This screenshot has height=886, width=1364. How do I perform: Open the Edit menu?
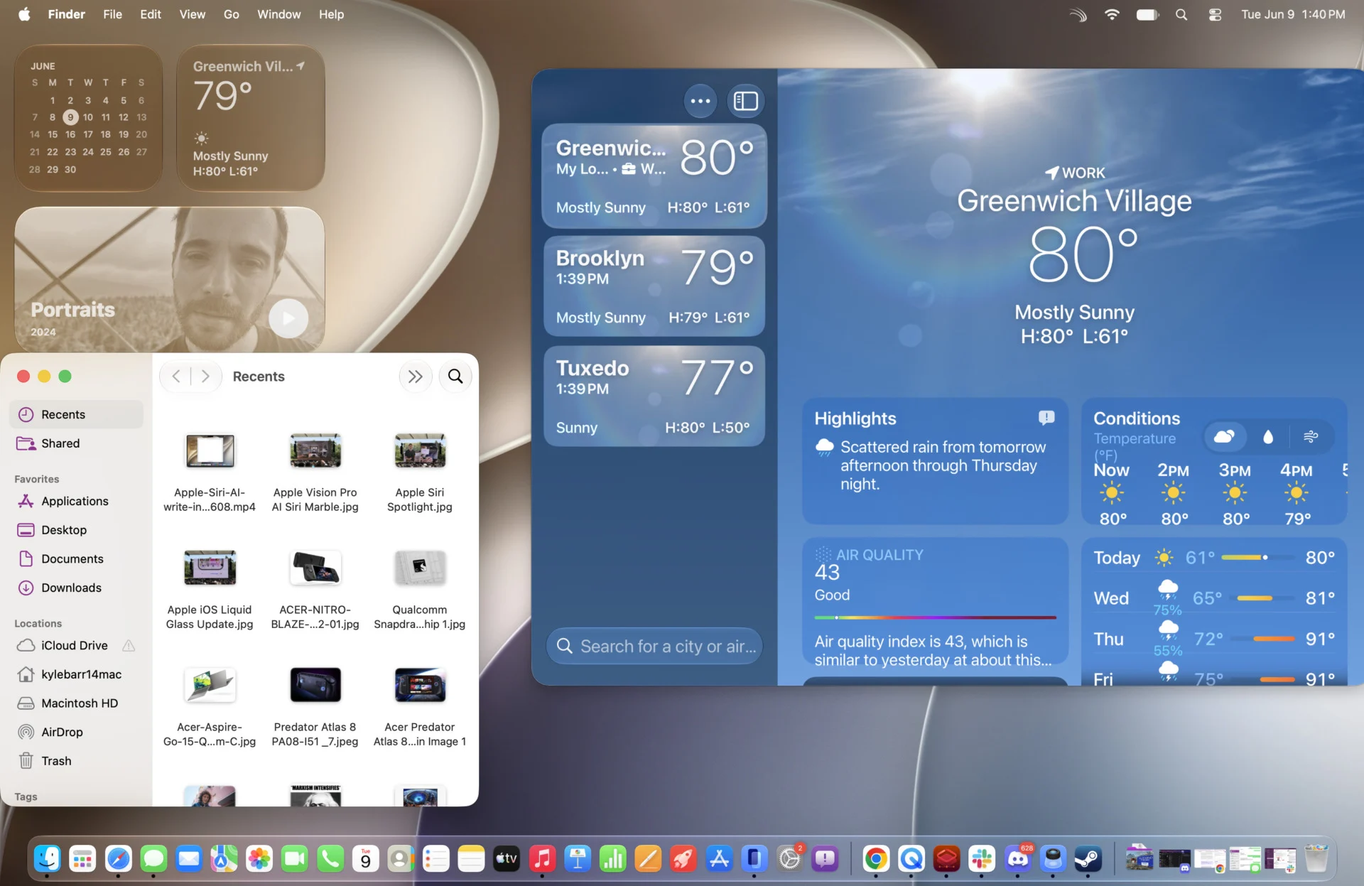[151, 14]
